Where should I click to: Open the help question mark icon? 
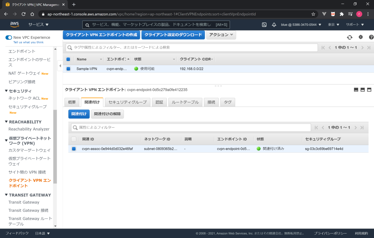click(371, 37)
